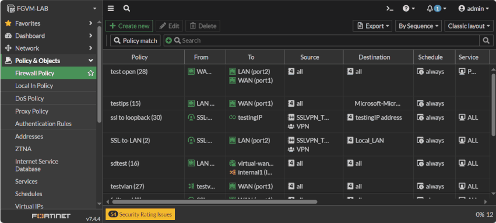Open Local In Policy page
The height and width of the screenshot is (223, 496).
click(x=34, y=86)
